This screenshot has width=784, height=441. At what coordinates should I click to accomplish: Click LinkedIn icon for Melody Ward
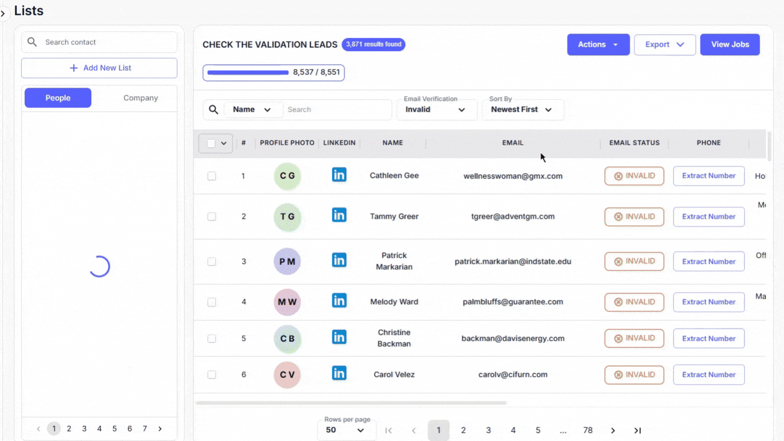click(339, 300)
